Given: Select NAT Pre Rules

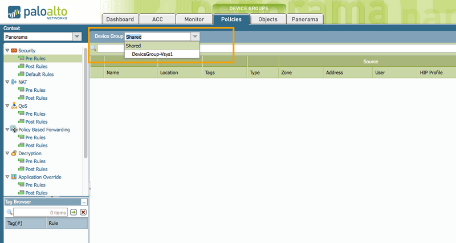Looking at the screenshot, I should pos(35,90).
